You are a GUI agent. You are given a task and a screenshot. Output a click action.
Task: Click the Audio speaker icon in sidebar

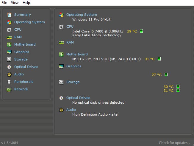[x=9, y=74]
